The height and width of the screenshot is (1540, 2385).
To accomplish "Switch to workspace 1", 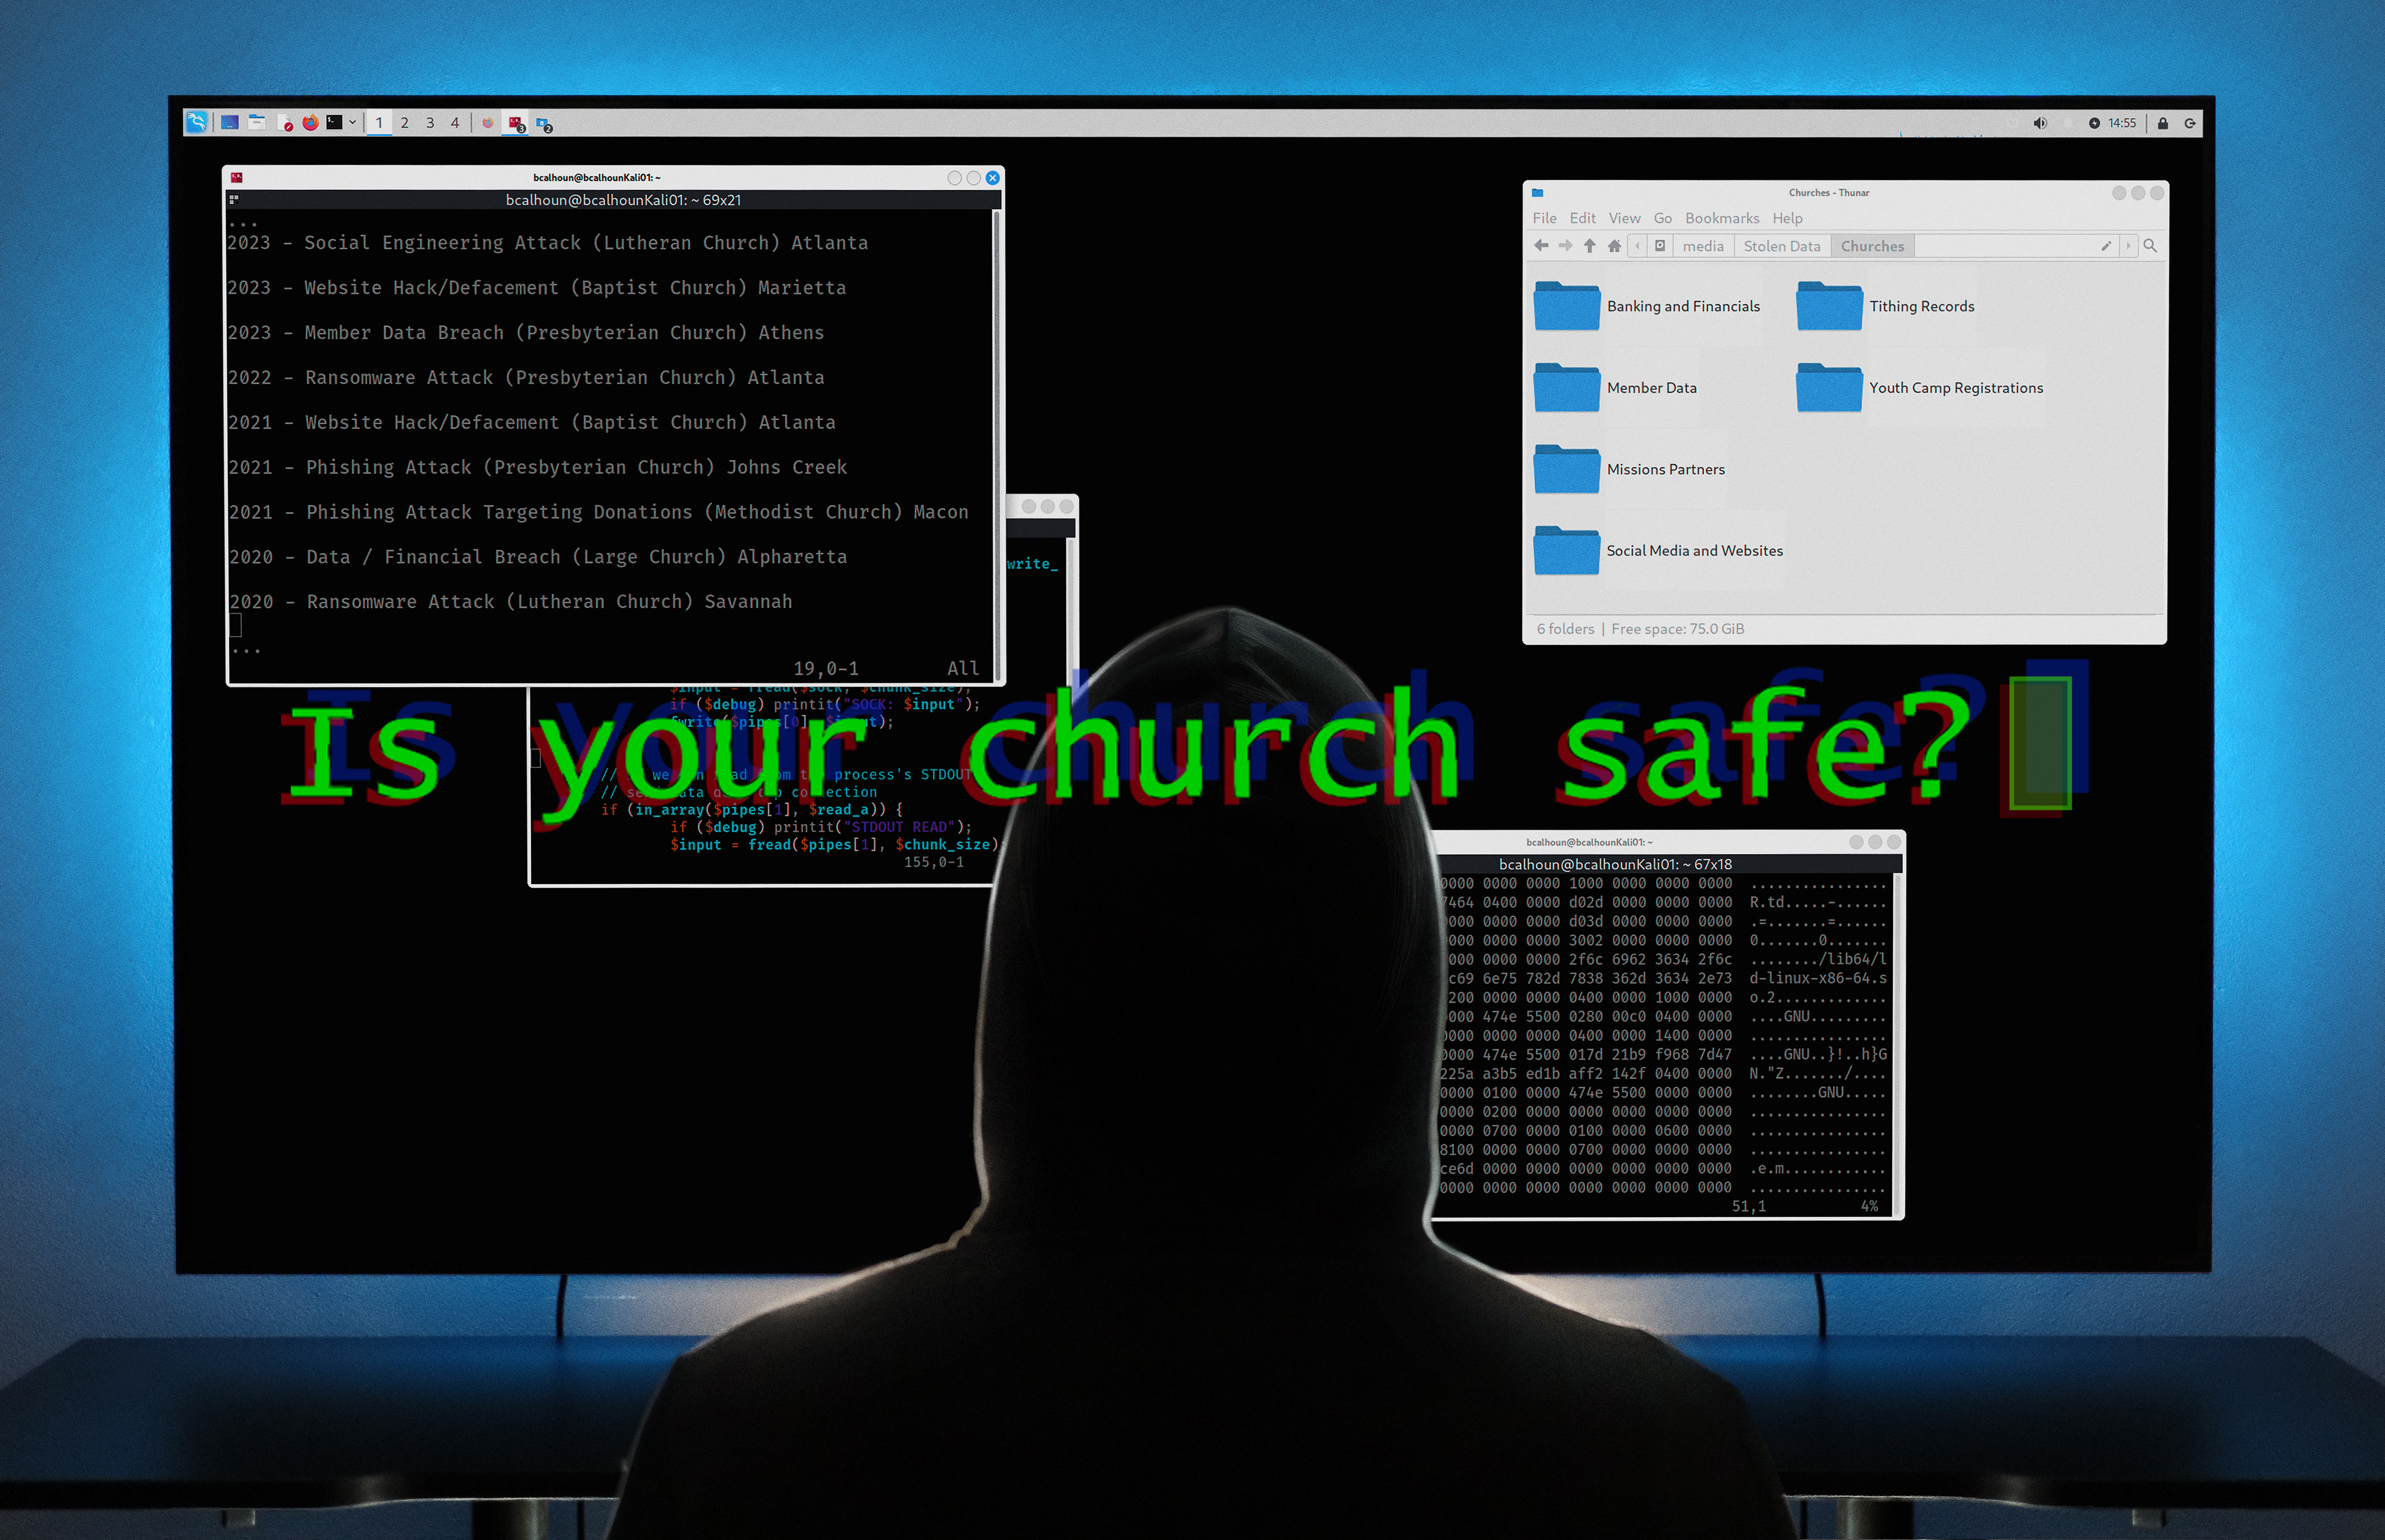I will [379, 123].
